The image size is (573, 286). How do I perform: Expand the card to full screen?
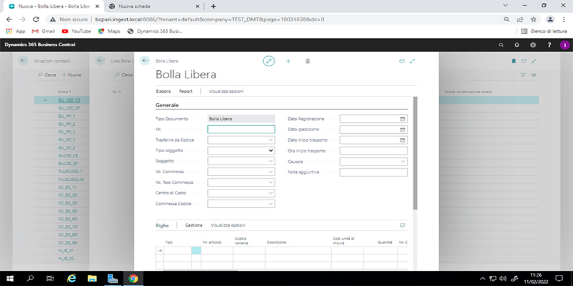412,61
